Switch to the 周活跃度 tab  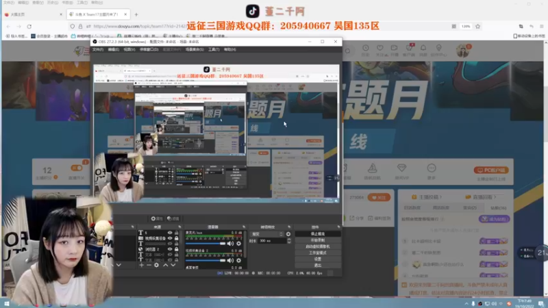[440, 208]
